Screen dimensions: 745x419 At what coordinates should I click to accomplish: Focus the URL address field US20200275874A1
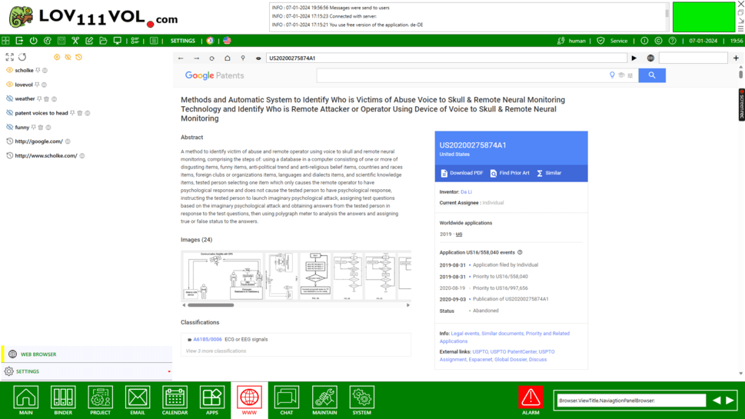(x=446, y=58)
